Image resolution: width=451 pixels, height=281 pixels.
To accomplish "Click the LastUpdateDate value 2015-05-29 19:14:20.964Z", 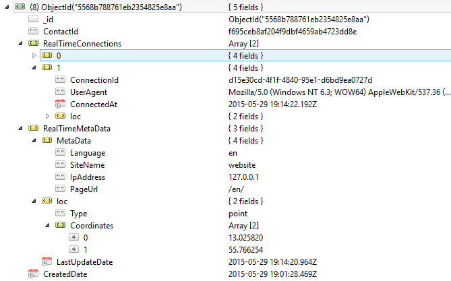I will coord(272,262).
